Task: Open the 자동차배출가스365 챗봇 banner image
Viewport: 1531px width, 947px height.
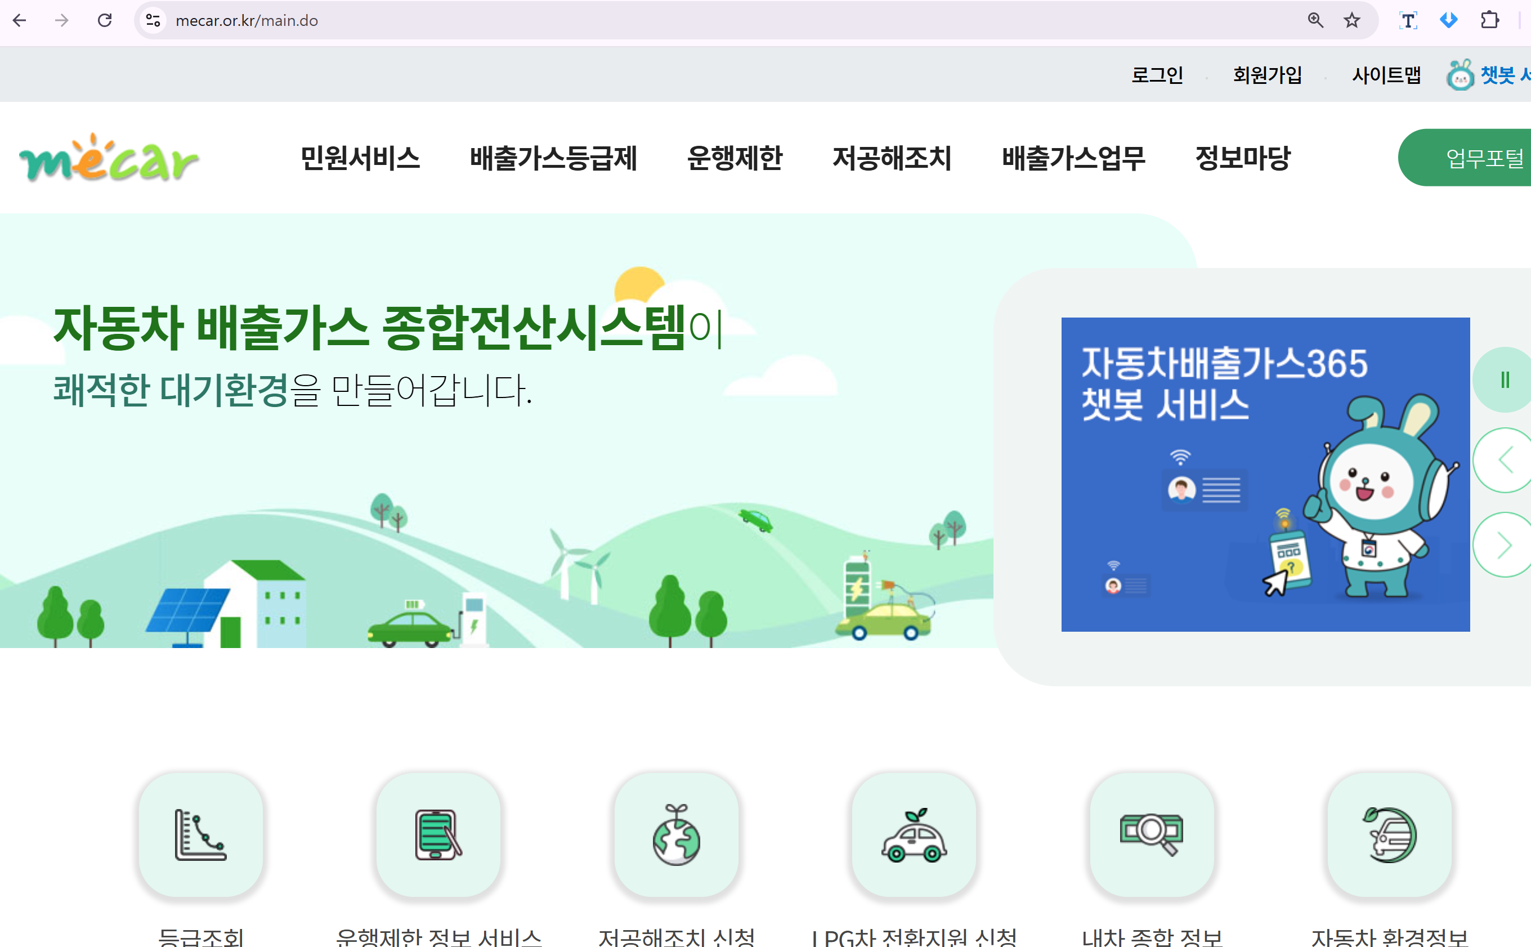Action: [x=1265, y=474]
